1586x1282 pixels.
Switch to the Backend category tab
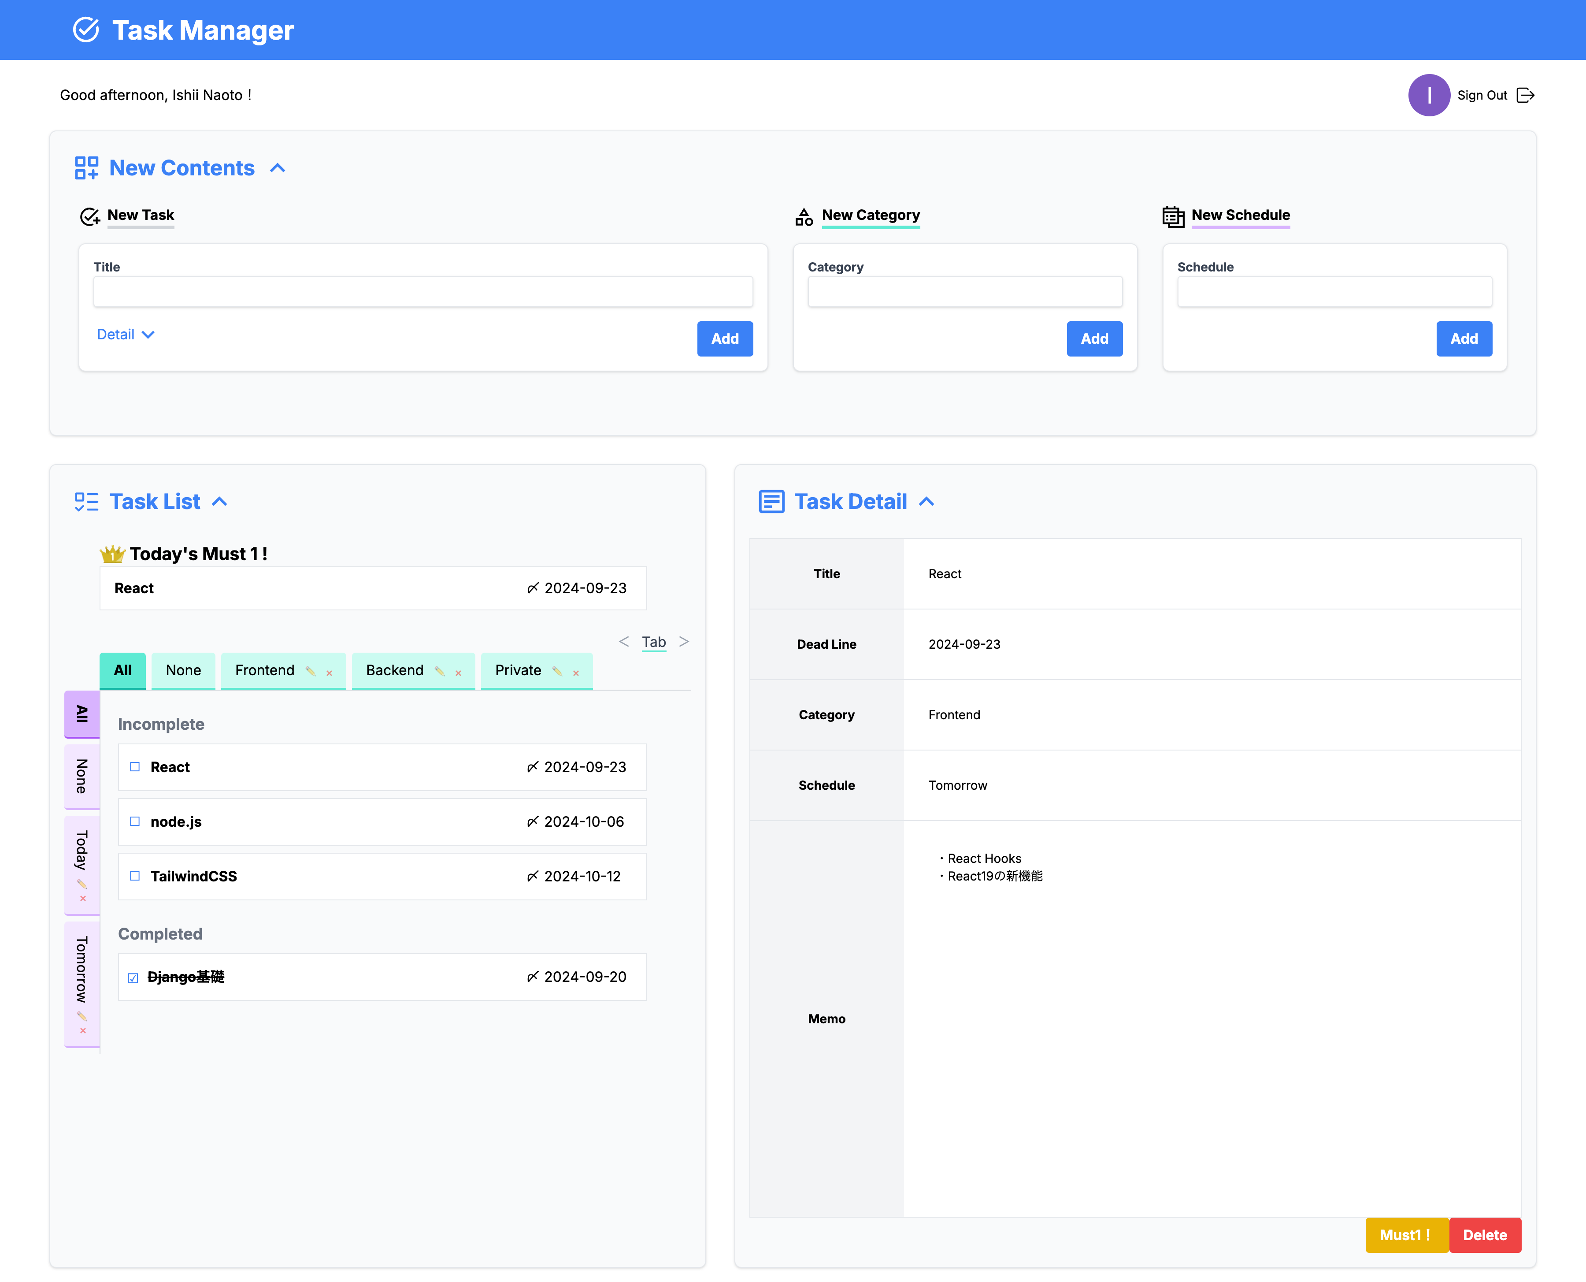pos(395,671)
